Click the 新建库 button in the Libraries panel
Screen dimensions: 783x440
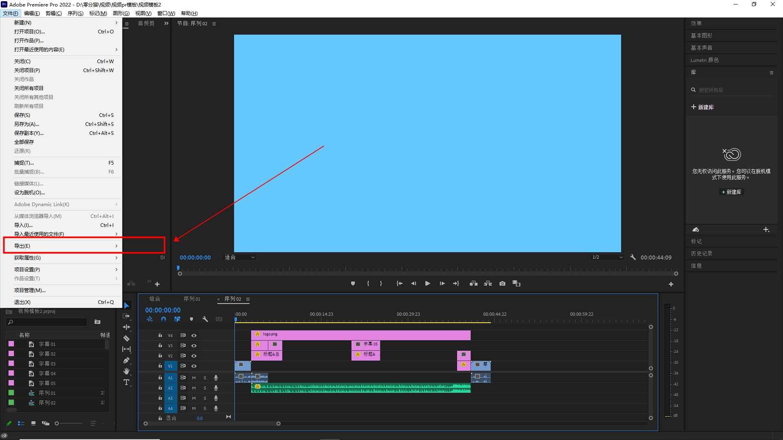pos(702,107)
